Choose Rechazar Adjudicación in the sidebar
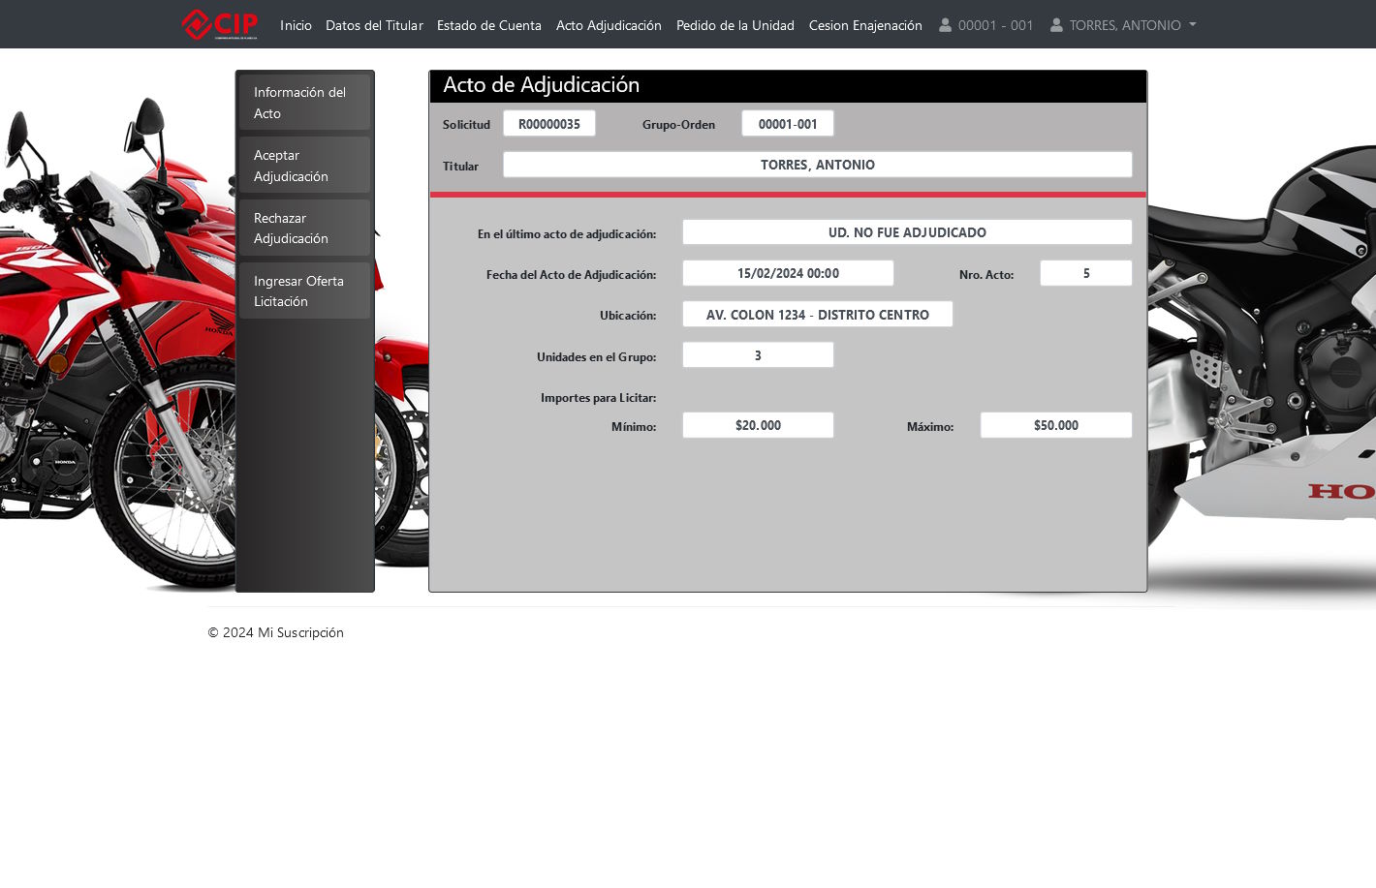 point(304,229)
